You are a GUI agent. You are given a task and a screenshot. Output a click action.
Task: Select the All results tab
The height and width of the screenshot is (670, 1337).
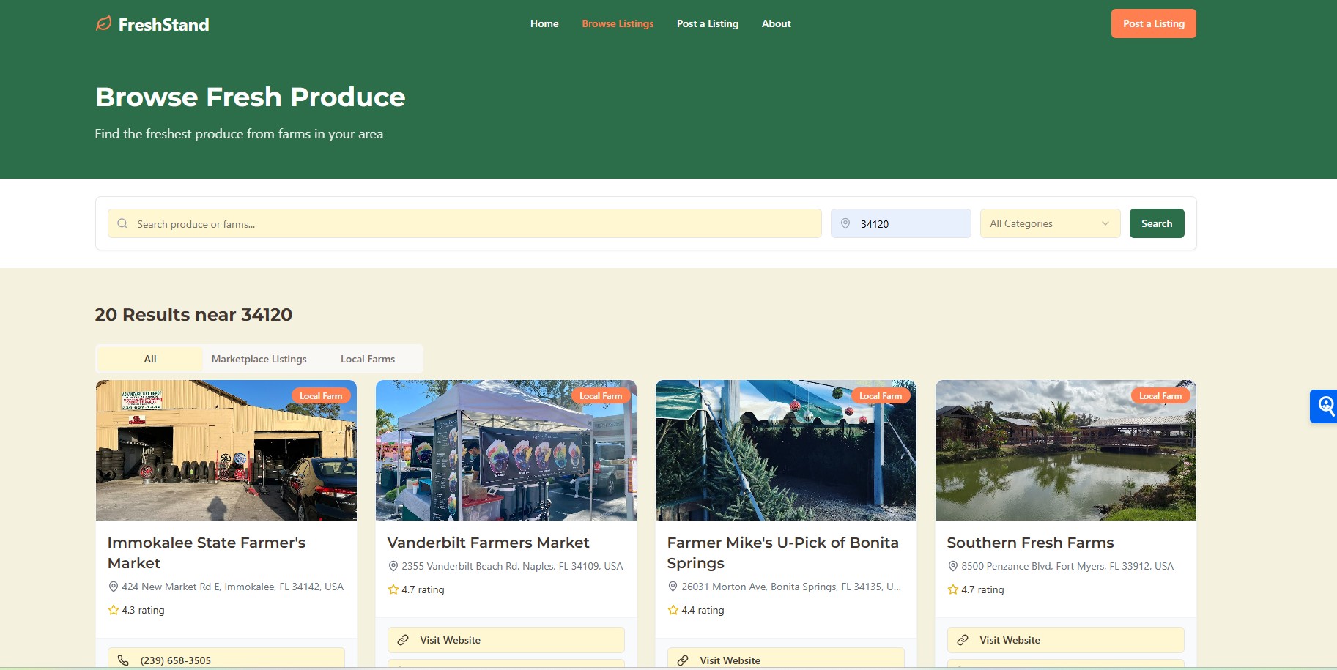click(x=150, y=359)
